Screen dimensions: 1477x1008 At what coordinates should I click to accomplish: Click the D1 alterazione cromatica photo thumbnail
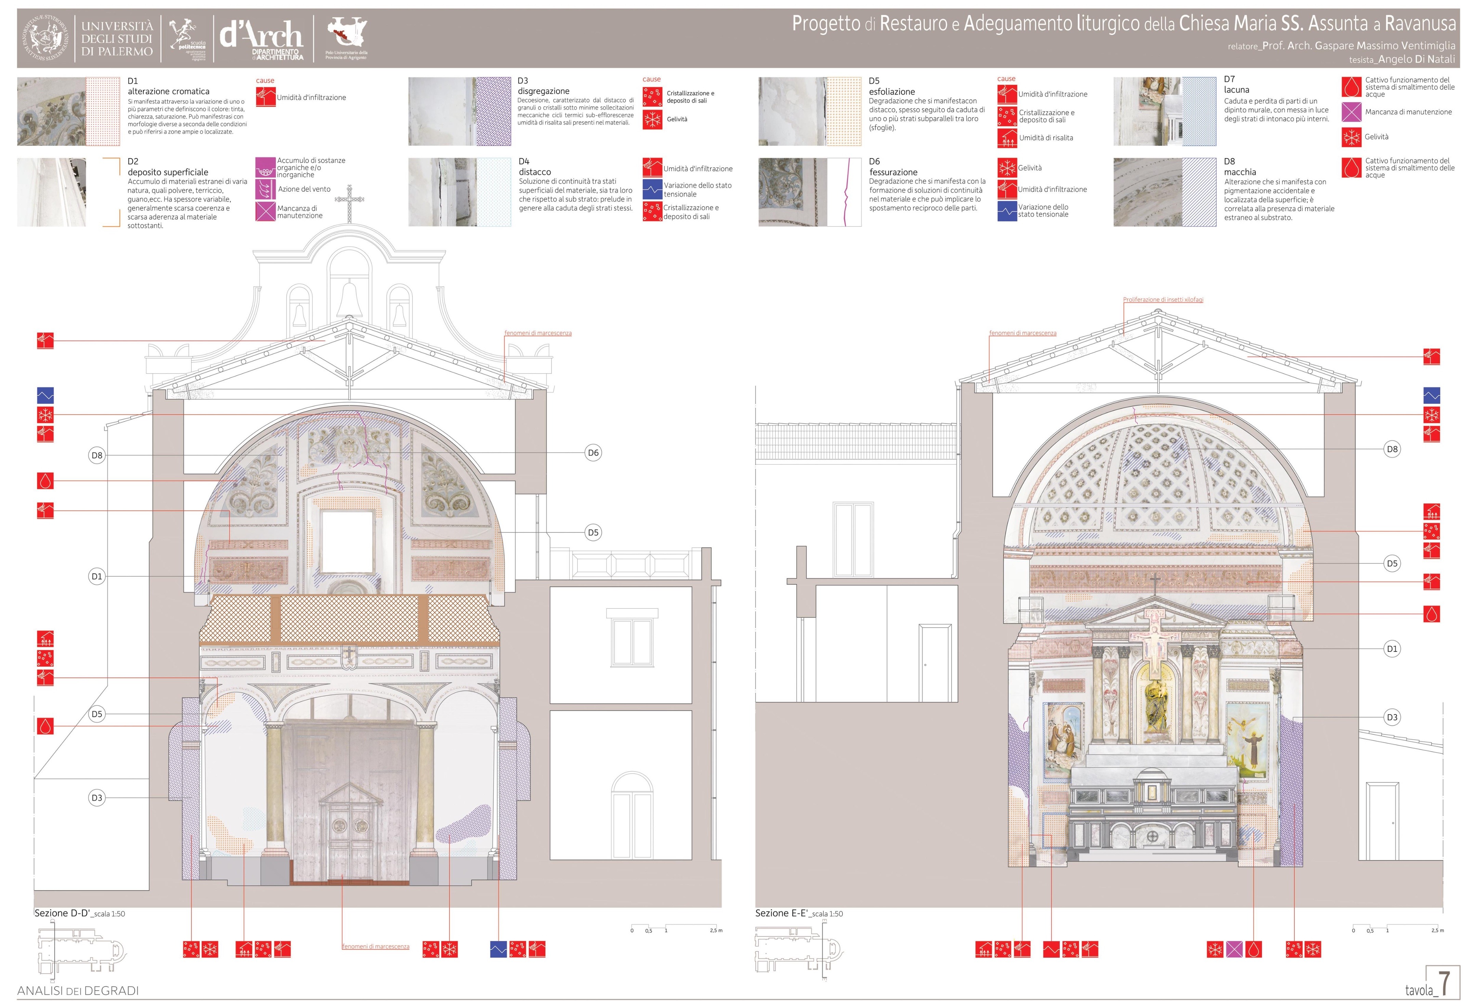tap(51, 112)
